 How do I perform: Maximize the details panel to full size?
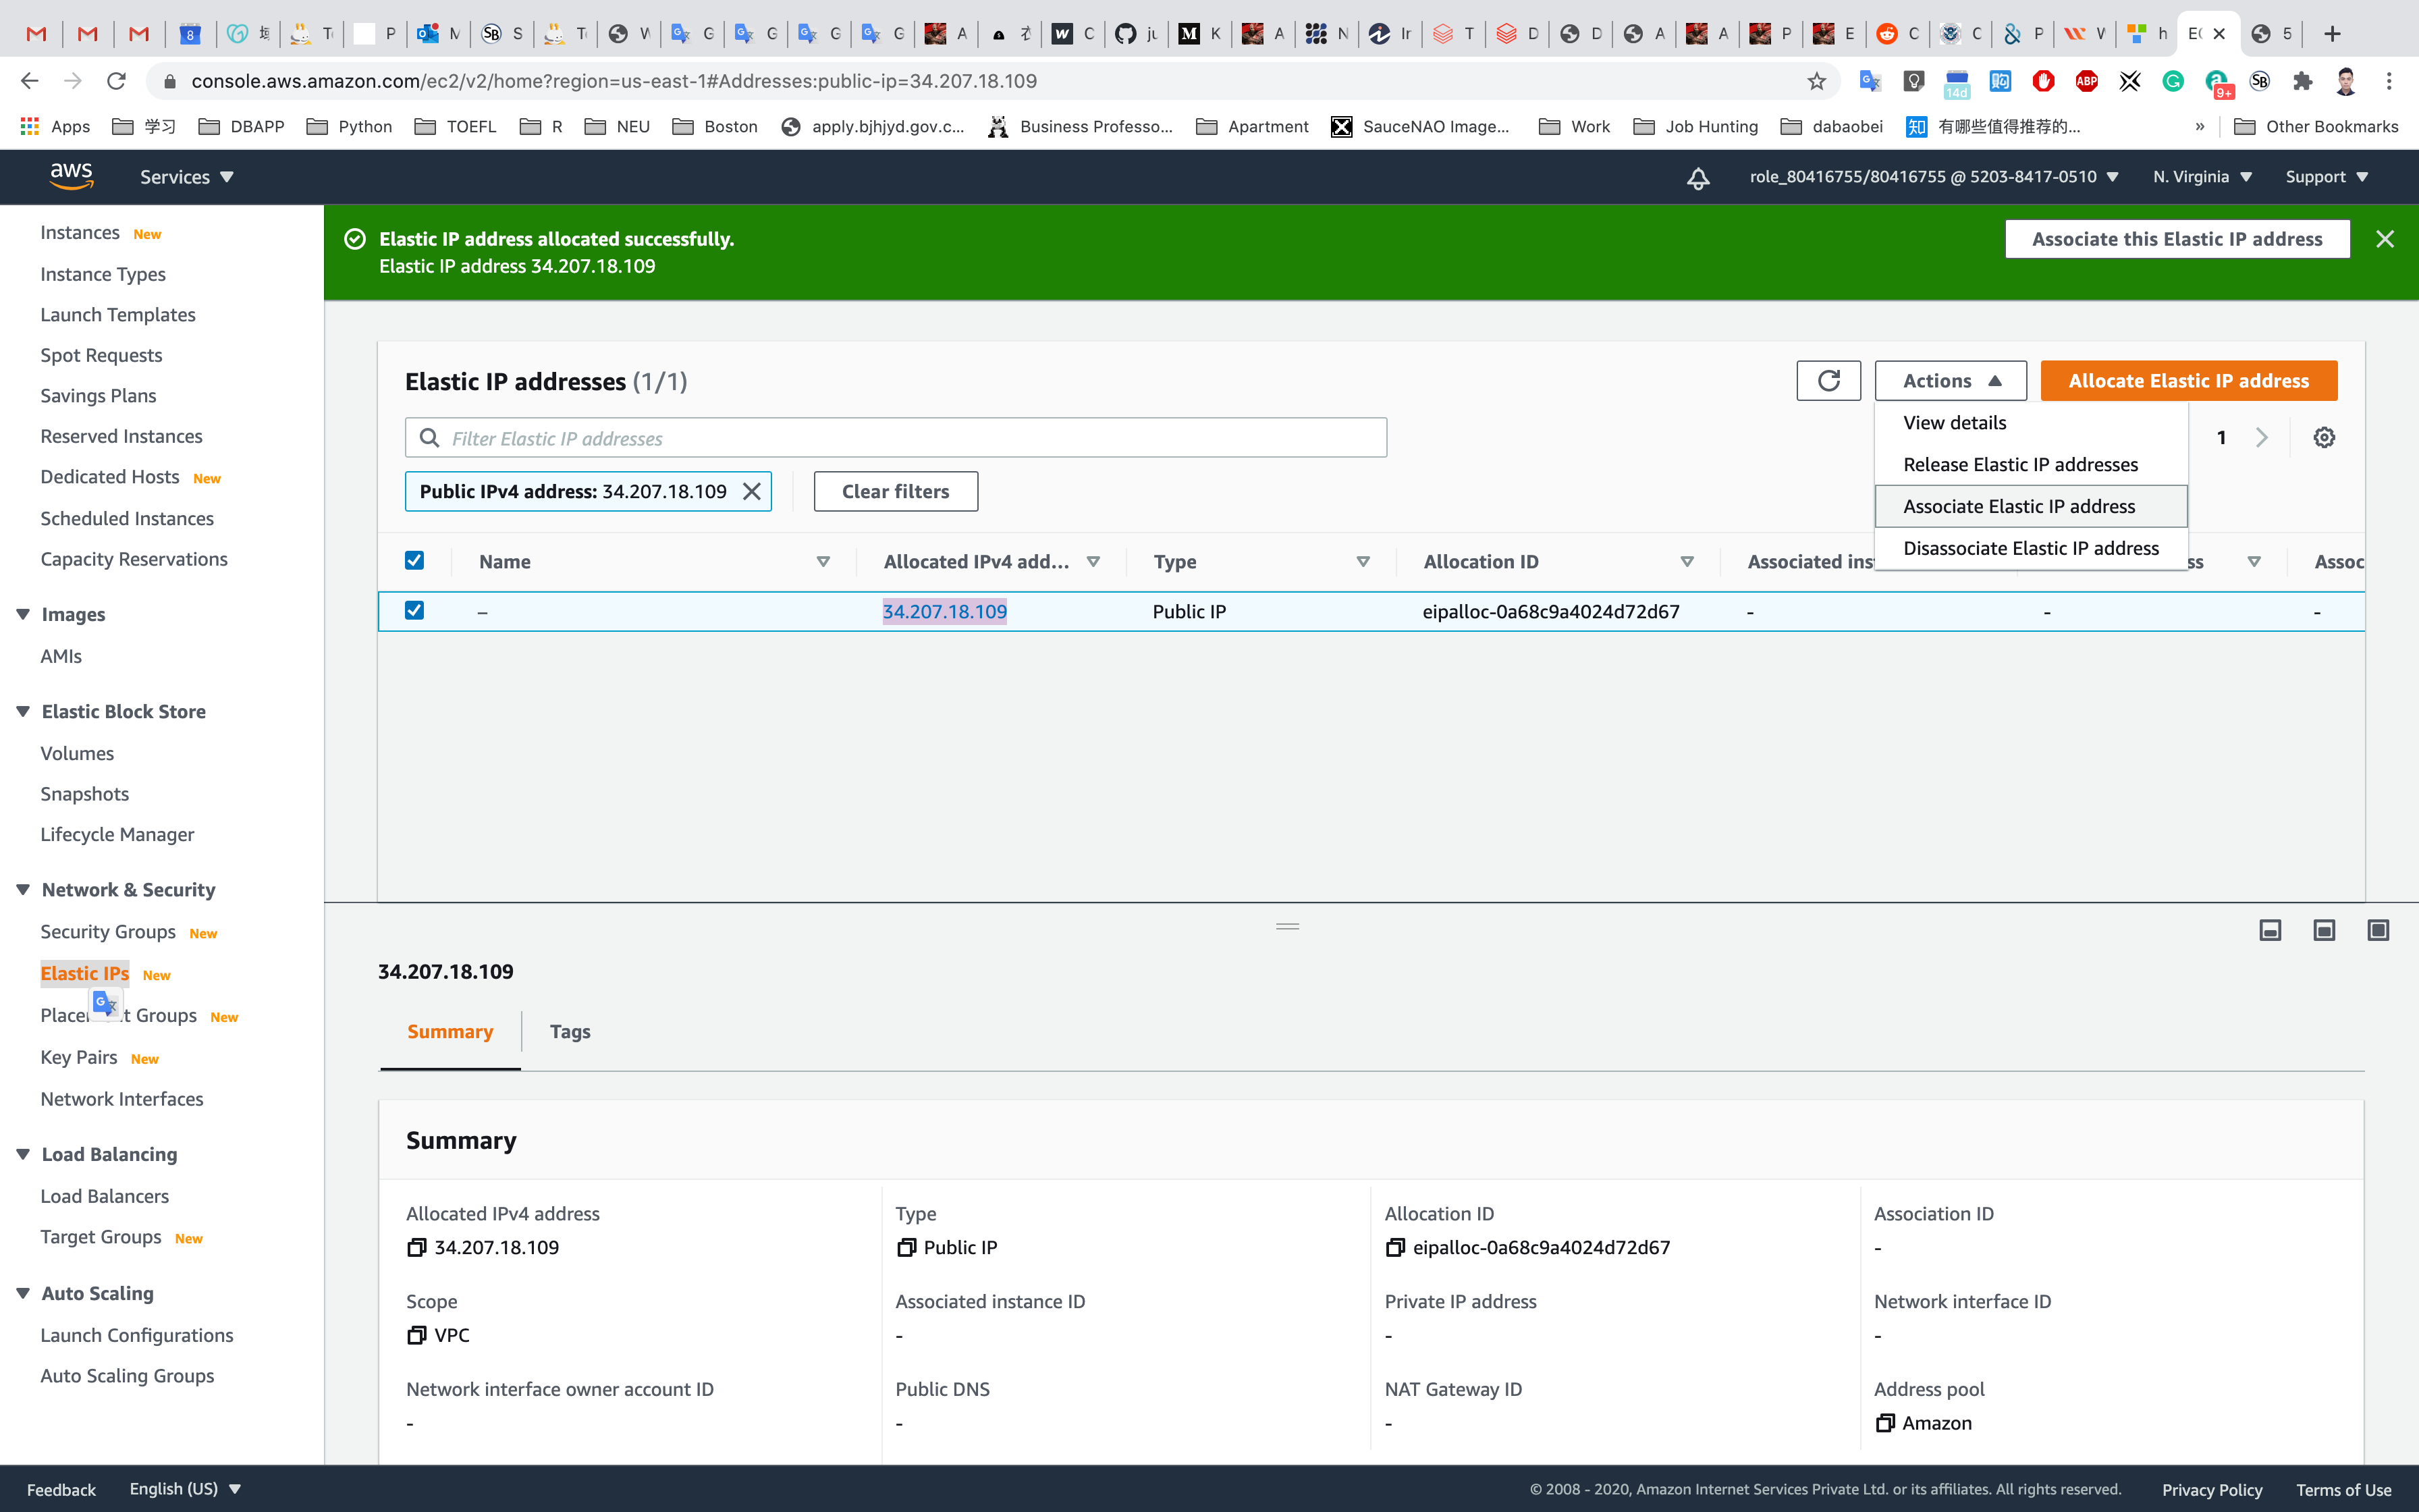(x=2378, y=931)
